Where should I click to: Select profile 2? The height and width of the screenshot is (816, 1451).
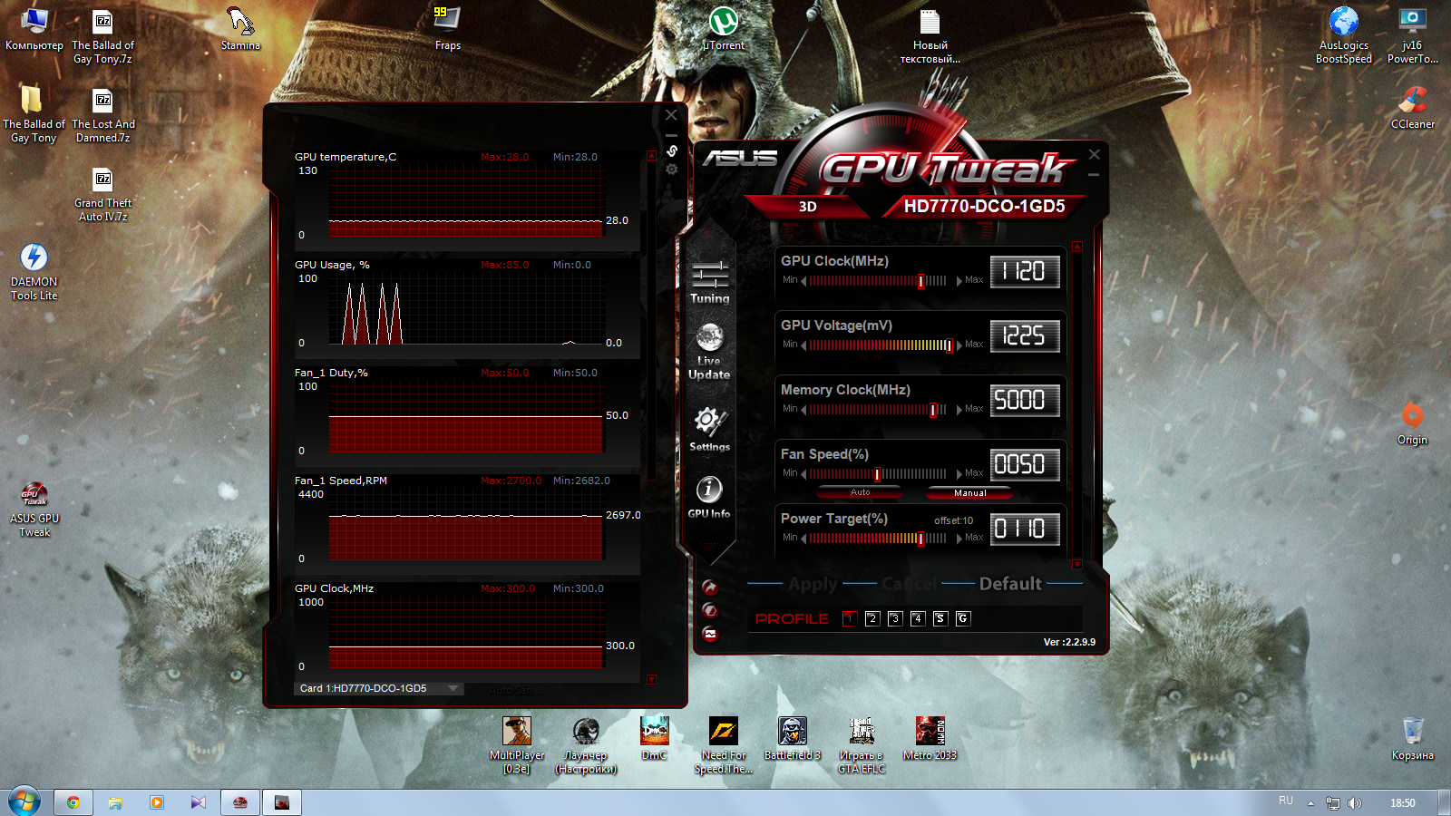click(x=872, y=618)
